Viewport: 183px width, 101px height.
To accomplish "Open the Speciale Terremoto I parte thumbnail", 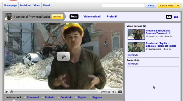I will 136,47.
